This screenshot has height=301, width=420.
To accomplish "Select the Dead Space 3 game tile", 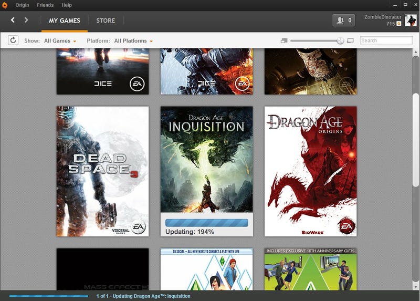I will [x=102, y=172].
